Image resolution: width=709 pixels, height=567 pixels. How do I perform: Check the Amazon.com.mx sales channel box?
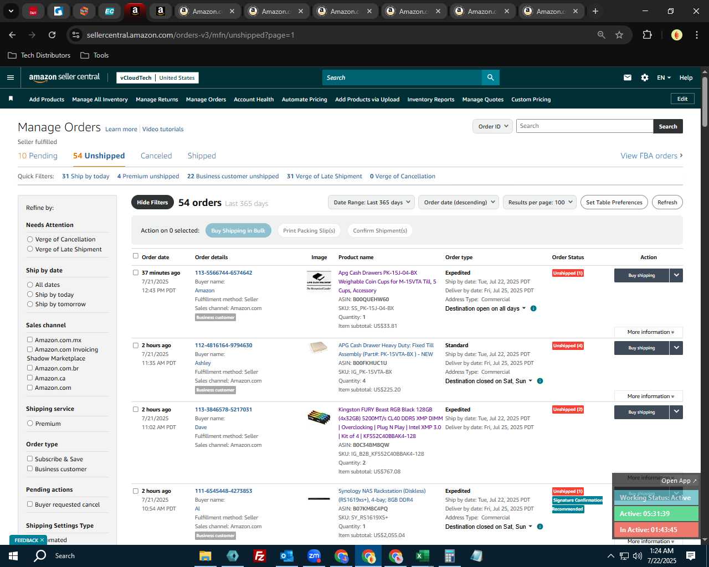[30, 339]
